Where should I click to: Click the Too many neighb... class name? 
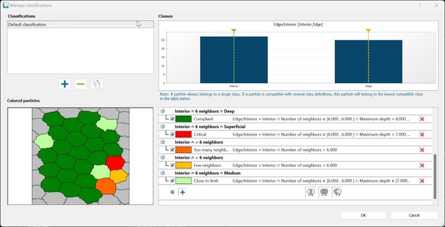[x=212, y=150]
